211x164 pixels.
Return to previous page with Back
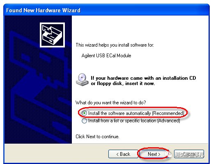click(x=123, y=154)
